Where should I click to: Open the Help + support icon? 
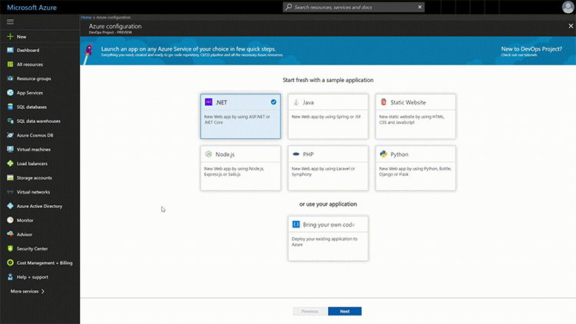pyautogui.click(x=10, y=277)
